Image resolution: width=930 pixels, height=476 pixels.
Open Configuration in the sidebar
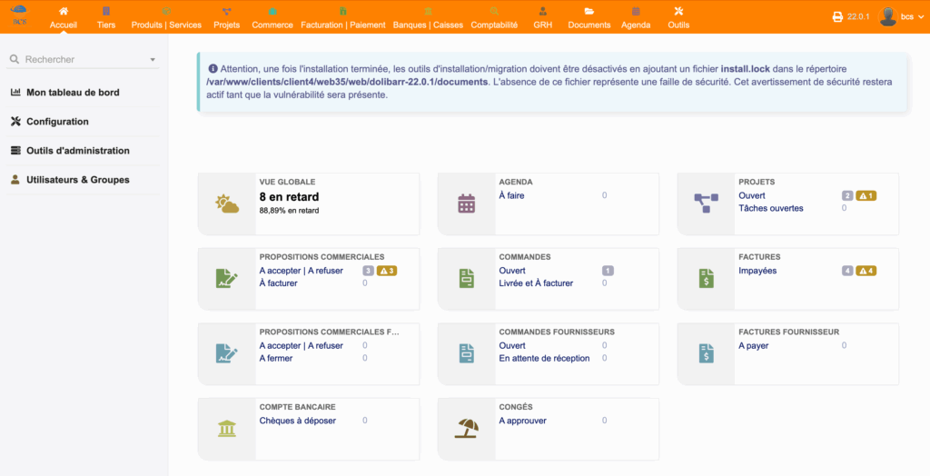57,122
